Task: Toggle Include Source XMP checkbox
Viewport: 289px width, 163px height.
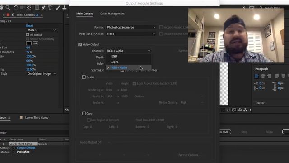Action: [161, 34]
